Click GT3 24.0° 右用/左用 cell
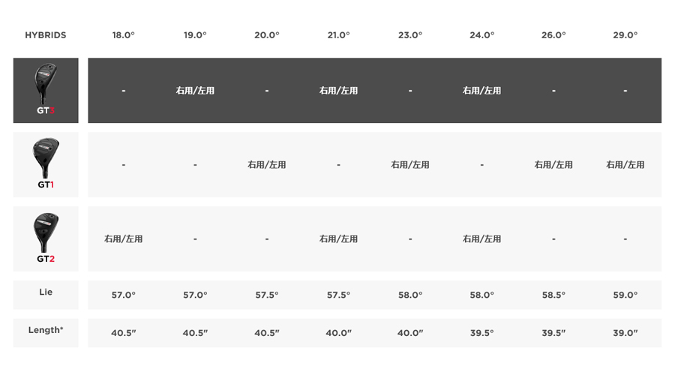The image size is (675, 375). click(481, 91)
